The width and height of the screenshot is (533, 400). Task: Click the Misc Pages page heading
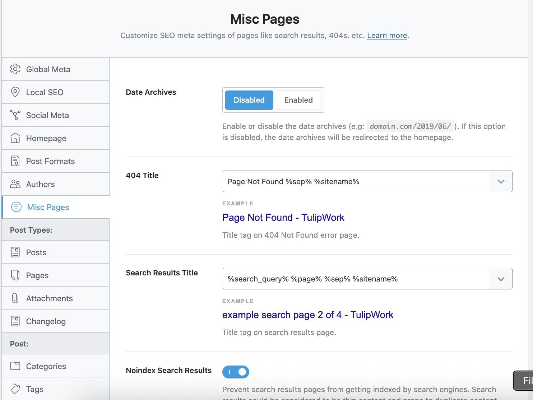265,19
